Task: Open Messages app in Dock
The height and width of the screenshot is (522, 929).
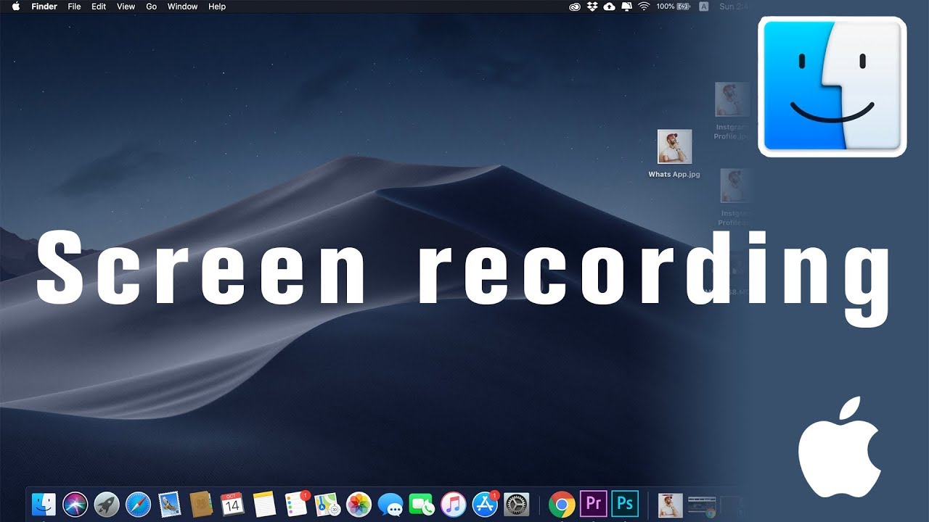Action: [x=390, y=503]
